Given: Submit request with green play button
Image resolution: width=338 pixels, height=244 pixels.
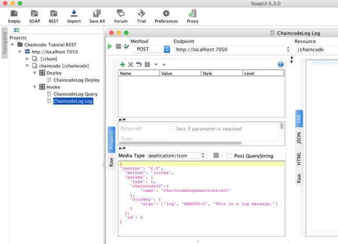Looking at the screenshot, I should [110, 46].
